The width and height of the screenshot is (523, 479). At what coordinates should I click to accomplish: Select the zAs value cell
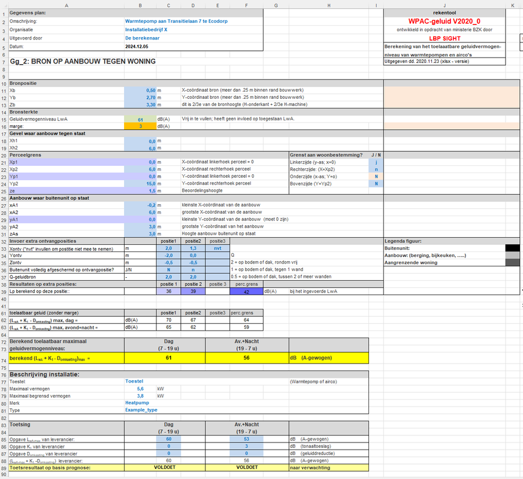140,234
